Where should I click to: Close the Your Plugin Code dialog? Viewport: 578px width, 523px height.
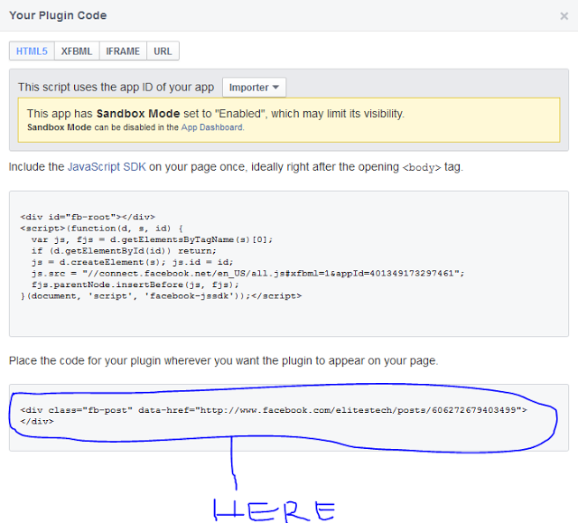point(564,15)
